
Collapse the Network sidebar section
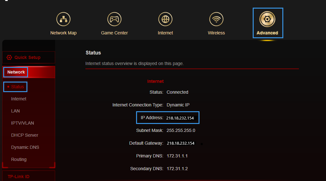coord(29,72)
